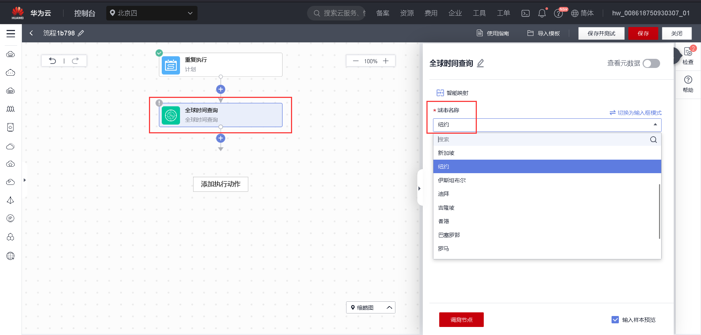Open the 使用指南 guide
701x335 pixels.
click(493, 33)
